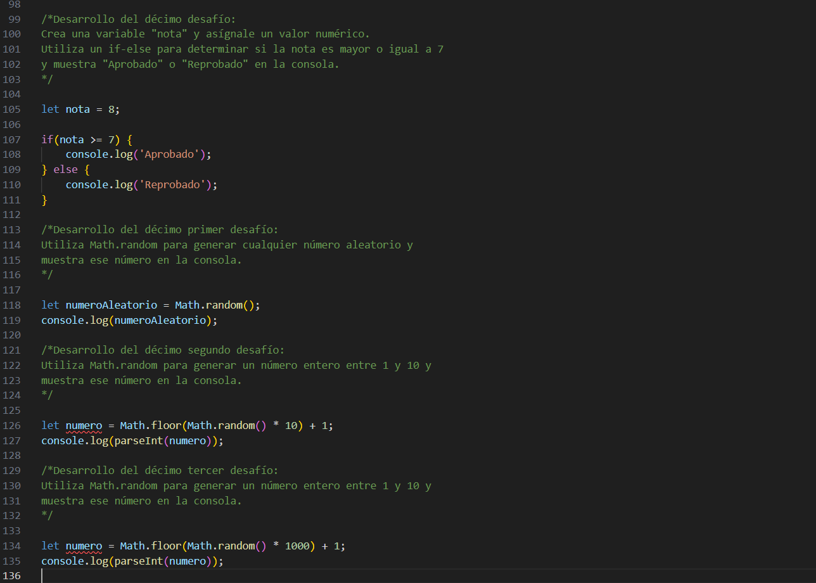Click "muestra ese número en la consola." on line 131
This screenshot has width=816, height=583.
click(x=141, y=501)
